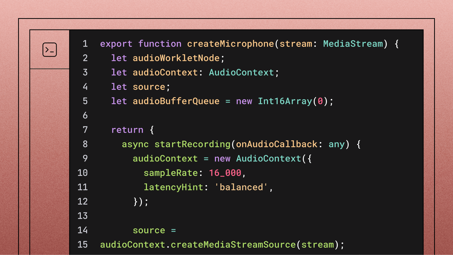Viewport: 453px width, 255px height.
Task: Select the export keyword on line 1
Action: [116, 44]
